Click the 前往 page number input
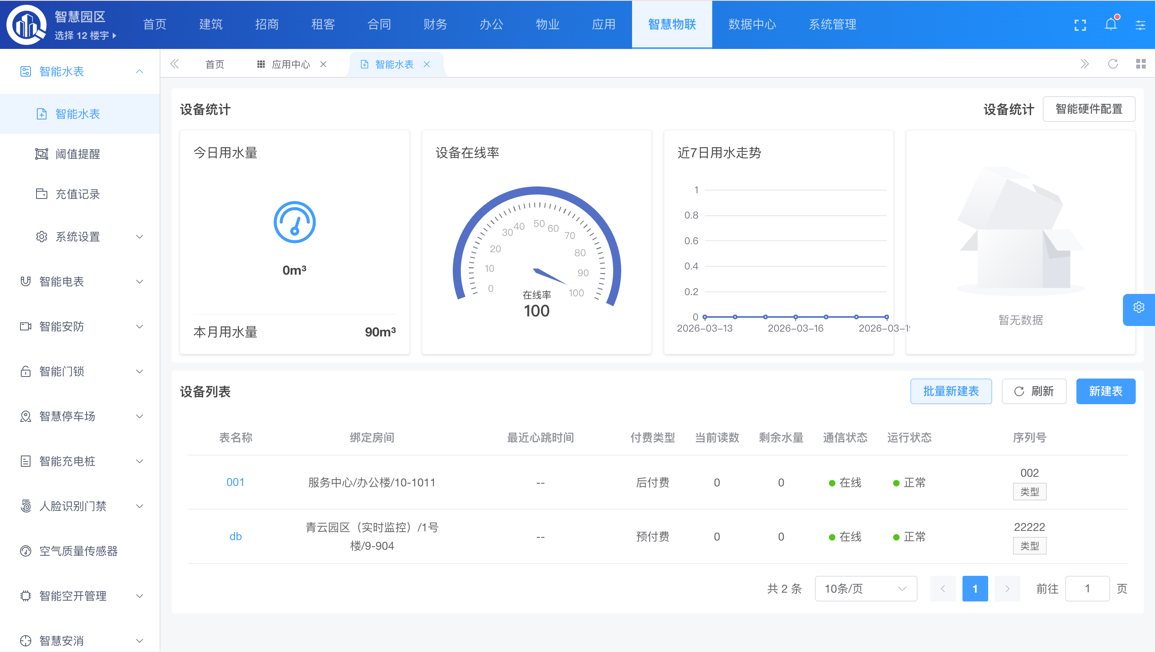 point(1087,589)
